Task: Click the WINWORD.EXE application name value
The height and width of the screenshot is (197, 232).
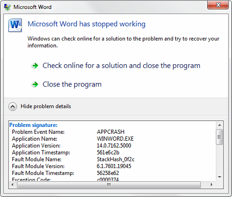Action: (115, 139)
